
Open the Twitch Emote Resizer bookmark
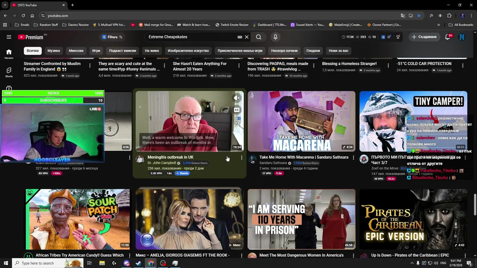coord(232,25)
